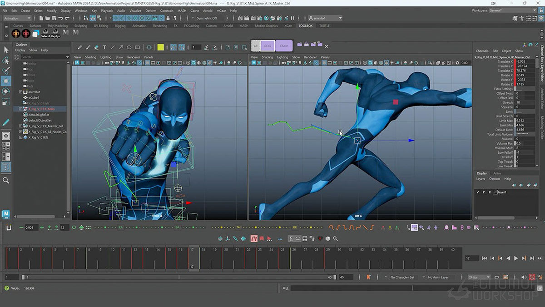
Task: Click the yellow color swatch in the toolbar
Action: point(161,46)
